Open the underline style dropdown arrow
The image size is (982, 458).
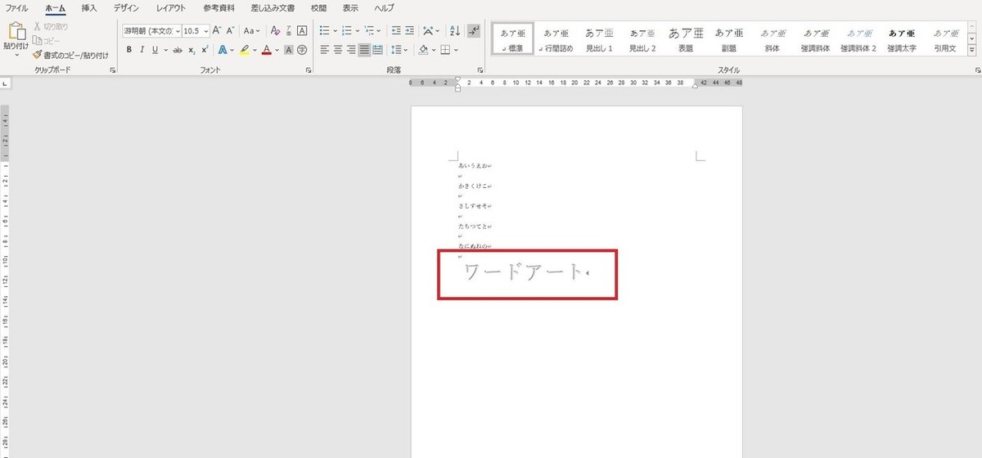(x=165, y=50)
